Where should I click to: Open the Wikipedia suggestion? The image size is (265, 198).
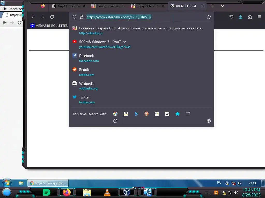pyautogui.click(x=142, y=86)
